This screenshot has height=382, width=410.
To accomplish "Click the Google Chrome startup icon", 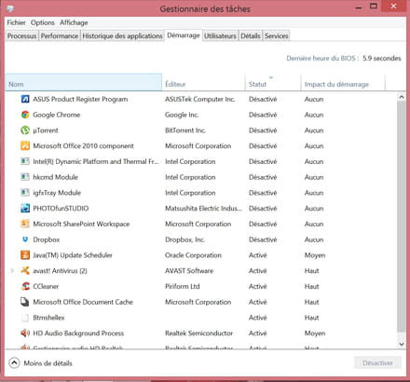I will click(25, 115).
